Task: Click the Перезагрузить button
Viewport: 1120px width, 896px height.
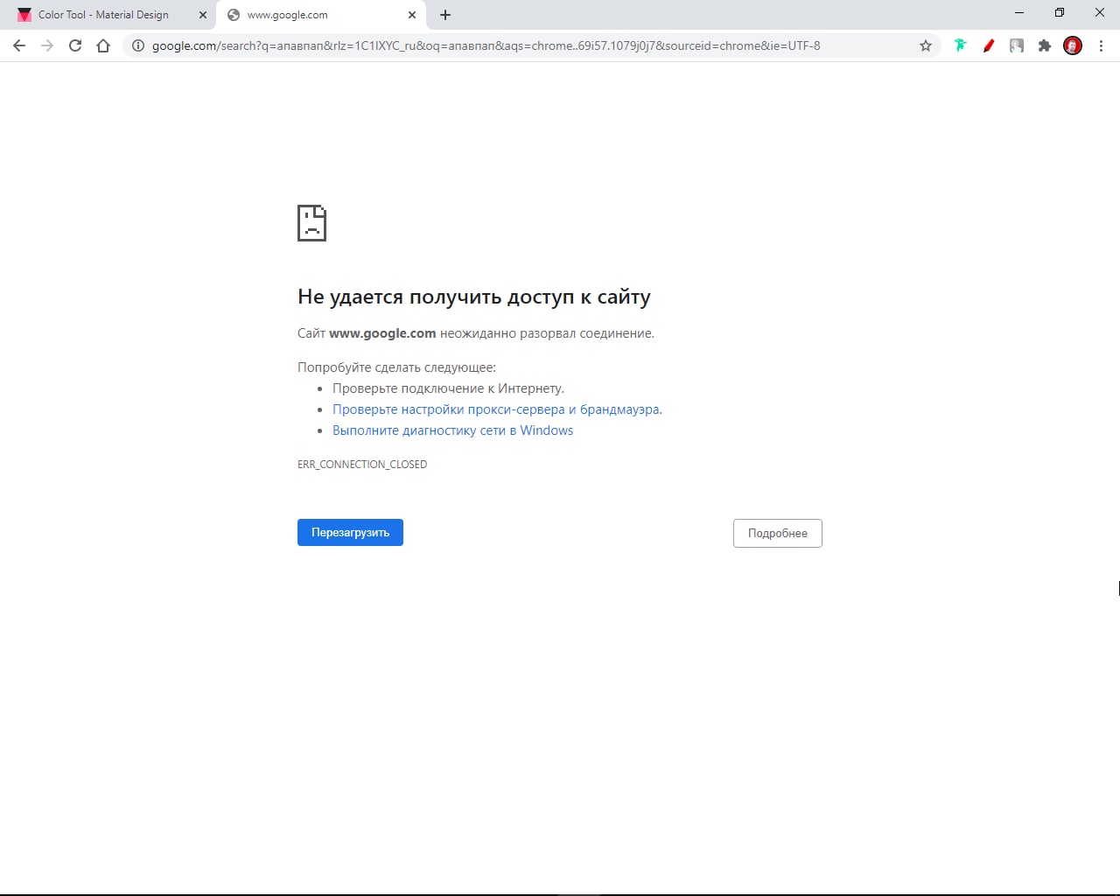Action: click(x=350, y=532)
